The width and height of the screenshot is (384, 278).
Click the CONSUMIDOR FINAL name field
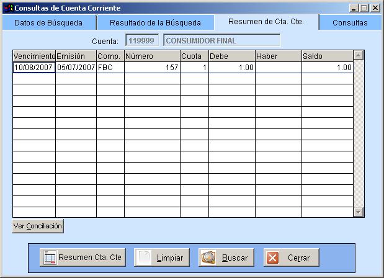point(221,41)
